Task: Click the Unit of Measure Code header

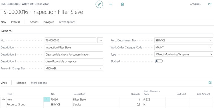Action: tap(152, 93)
